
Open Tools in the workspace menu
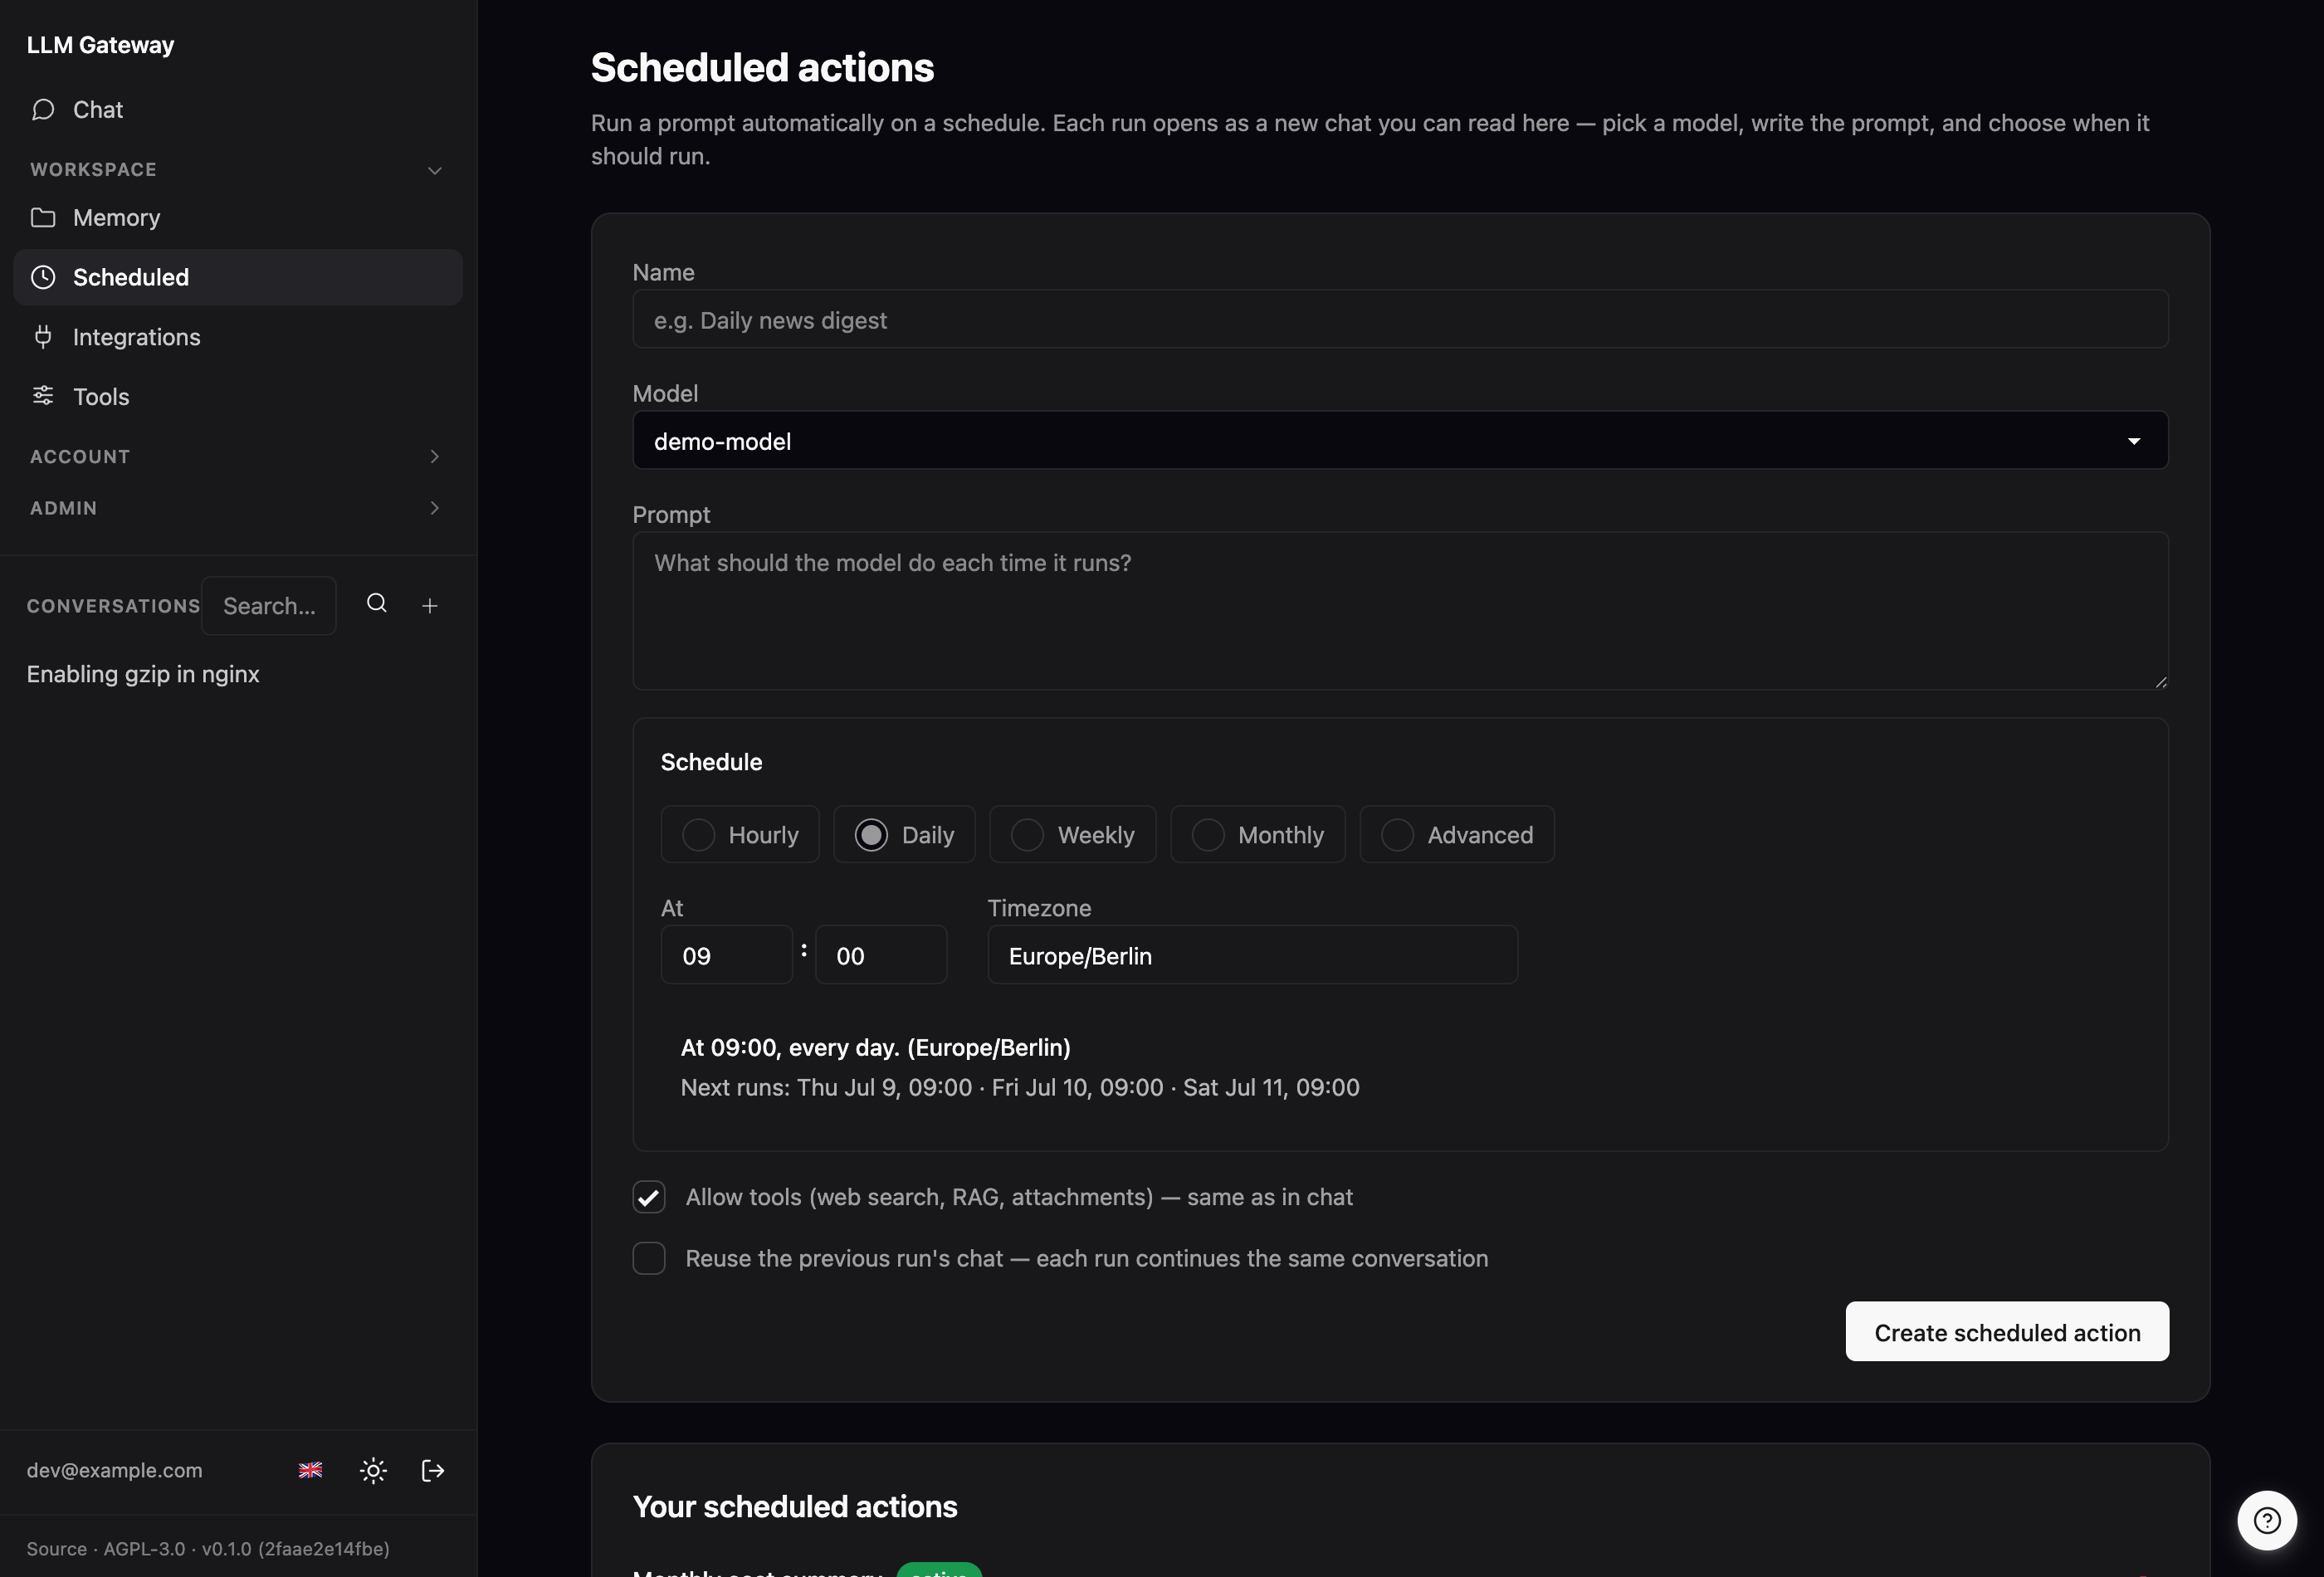point(237,396)
